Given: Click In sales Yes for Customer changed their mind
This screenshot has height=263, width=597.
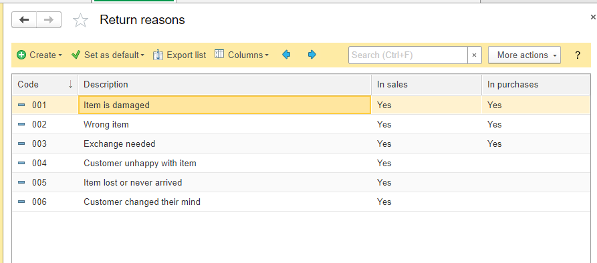Looking at the screenshot, I should pyautogui.click(x=384, y=202).
